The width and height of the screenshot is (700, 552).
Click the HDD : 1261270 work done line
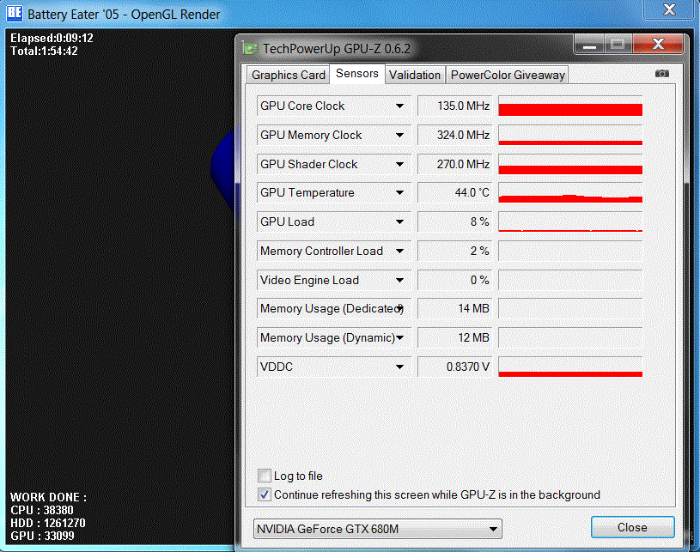[x=48, y=523]
